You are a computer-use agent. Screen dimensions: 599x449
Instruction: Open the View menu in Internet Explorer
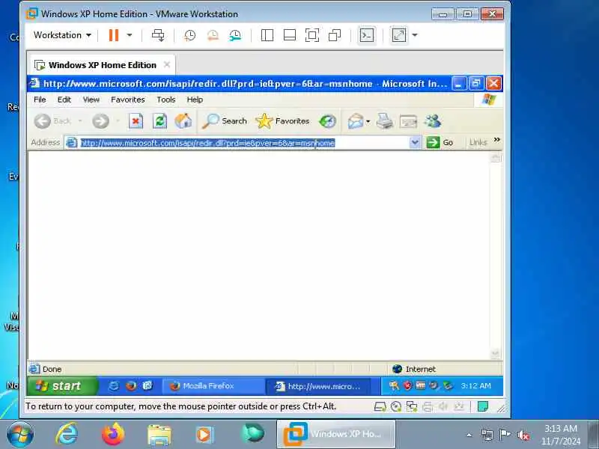(91, 100)
